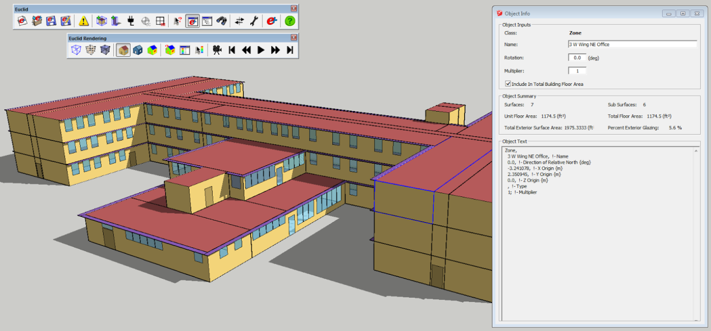The image size is (711, 331).
Task: Click the Object Text scroll up arrow
Action: (697, 151)
